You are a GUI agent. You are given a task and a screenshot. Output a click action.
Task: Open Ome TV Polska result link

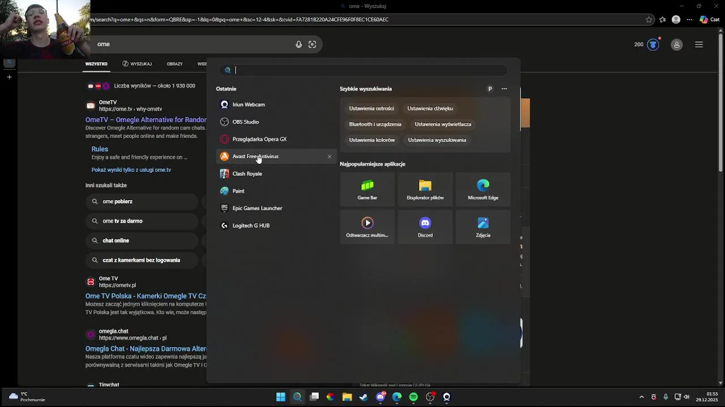point(146,296)
